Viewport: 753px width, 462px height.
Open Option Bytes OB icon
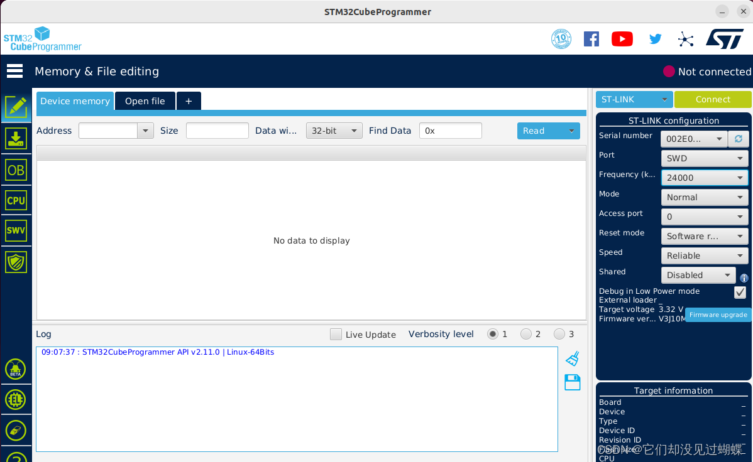pos(16,170)
